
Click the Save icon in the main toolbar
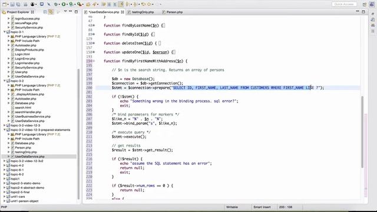(13, 4)
